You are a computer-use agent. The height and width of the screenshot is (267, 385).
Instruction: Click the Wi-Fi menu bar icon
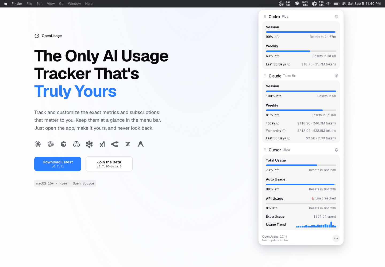point(328,4)
